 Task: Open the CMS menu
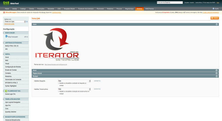click(59, 9)
